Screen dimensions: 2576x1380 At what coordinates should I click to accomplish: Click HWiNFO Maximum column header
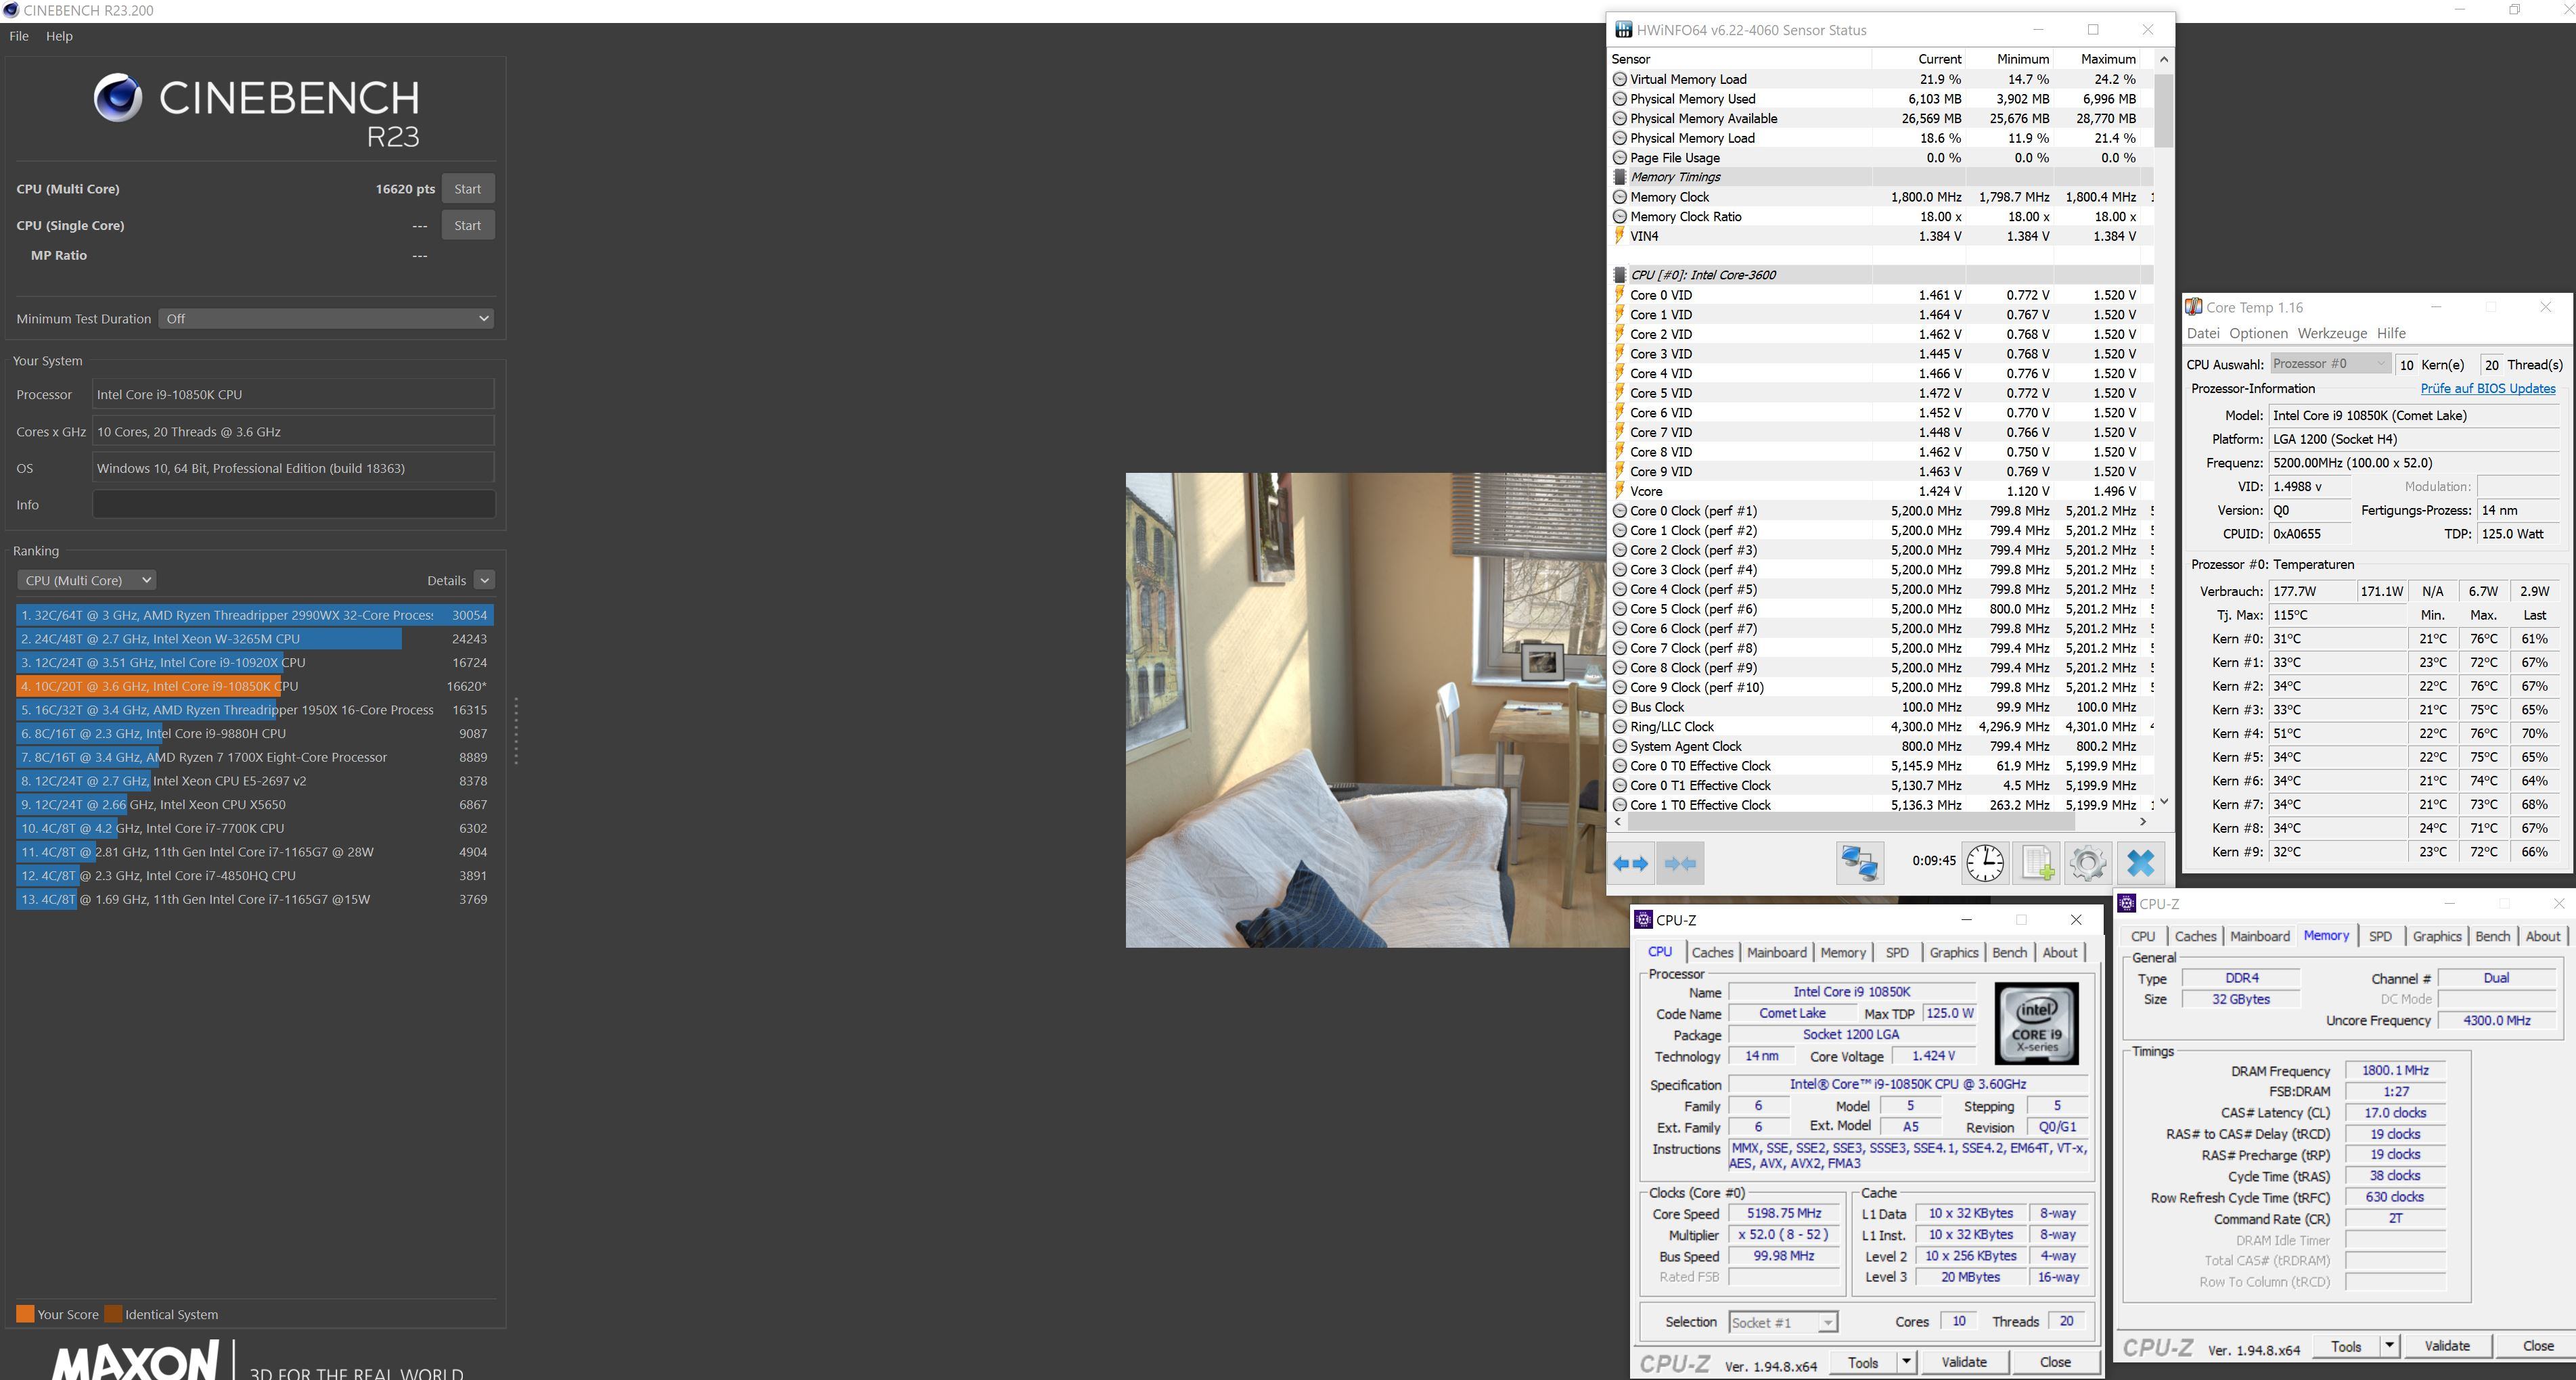[2107, 59]
